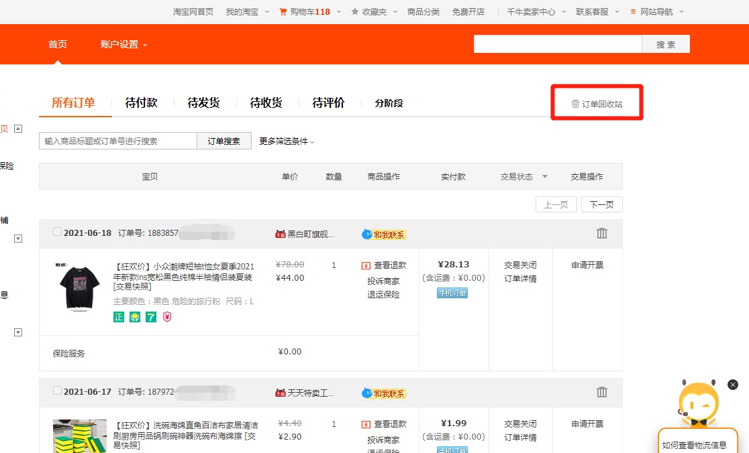Image resolution: width=749 pixels, height=453 pixels.
Task: Expand 更多筛选条件 filter options
Action: click(x=287, y=141)
